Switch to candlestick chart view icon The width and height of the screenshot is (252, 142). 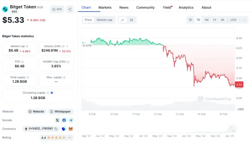pos(131,20)
